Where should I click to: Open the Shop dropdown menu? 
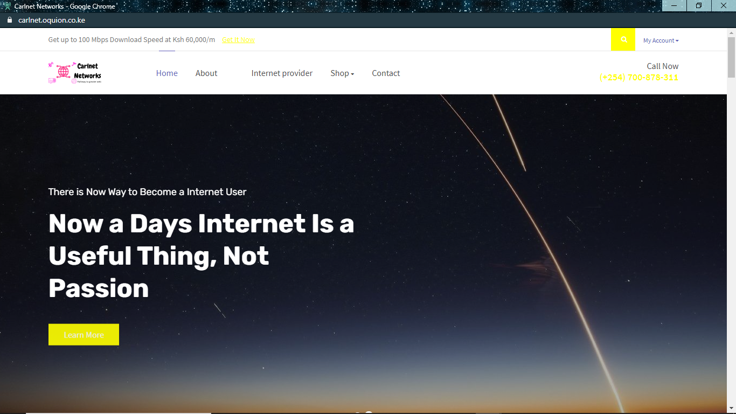(x=342, y=73)
